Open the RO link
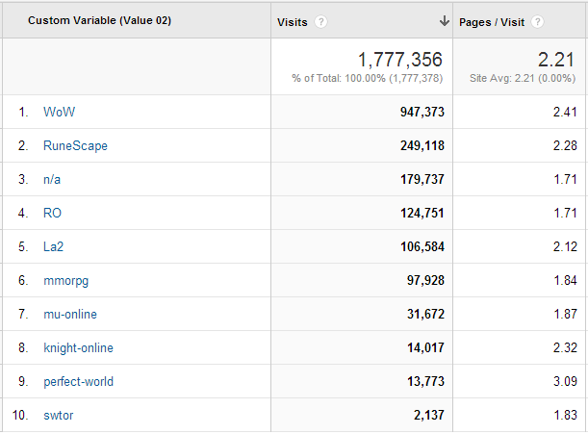Viewport: 588px width, 434px height. coord(52,213)
